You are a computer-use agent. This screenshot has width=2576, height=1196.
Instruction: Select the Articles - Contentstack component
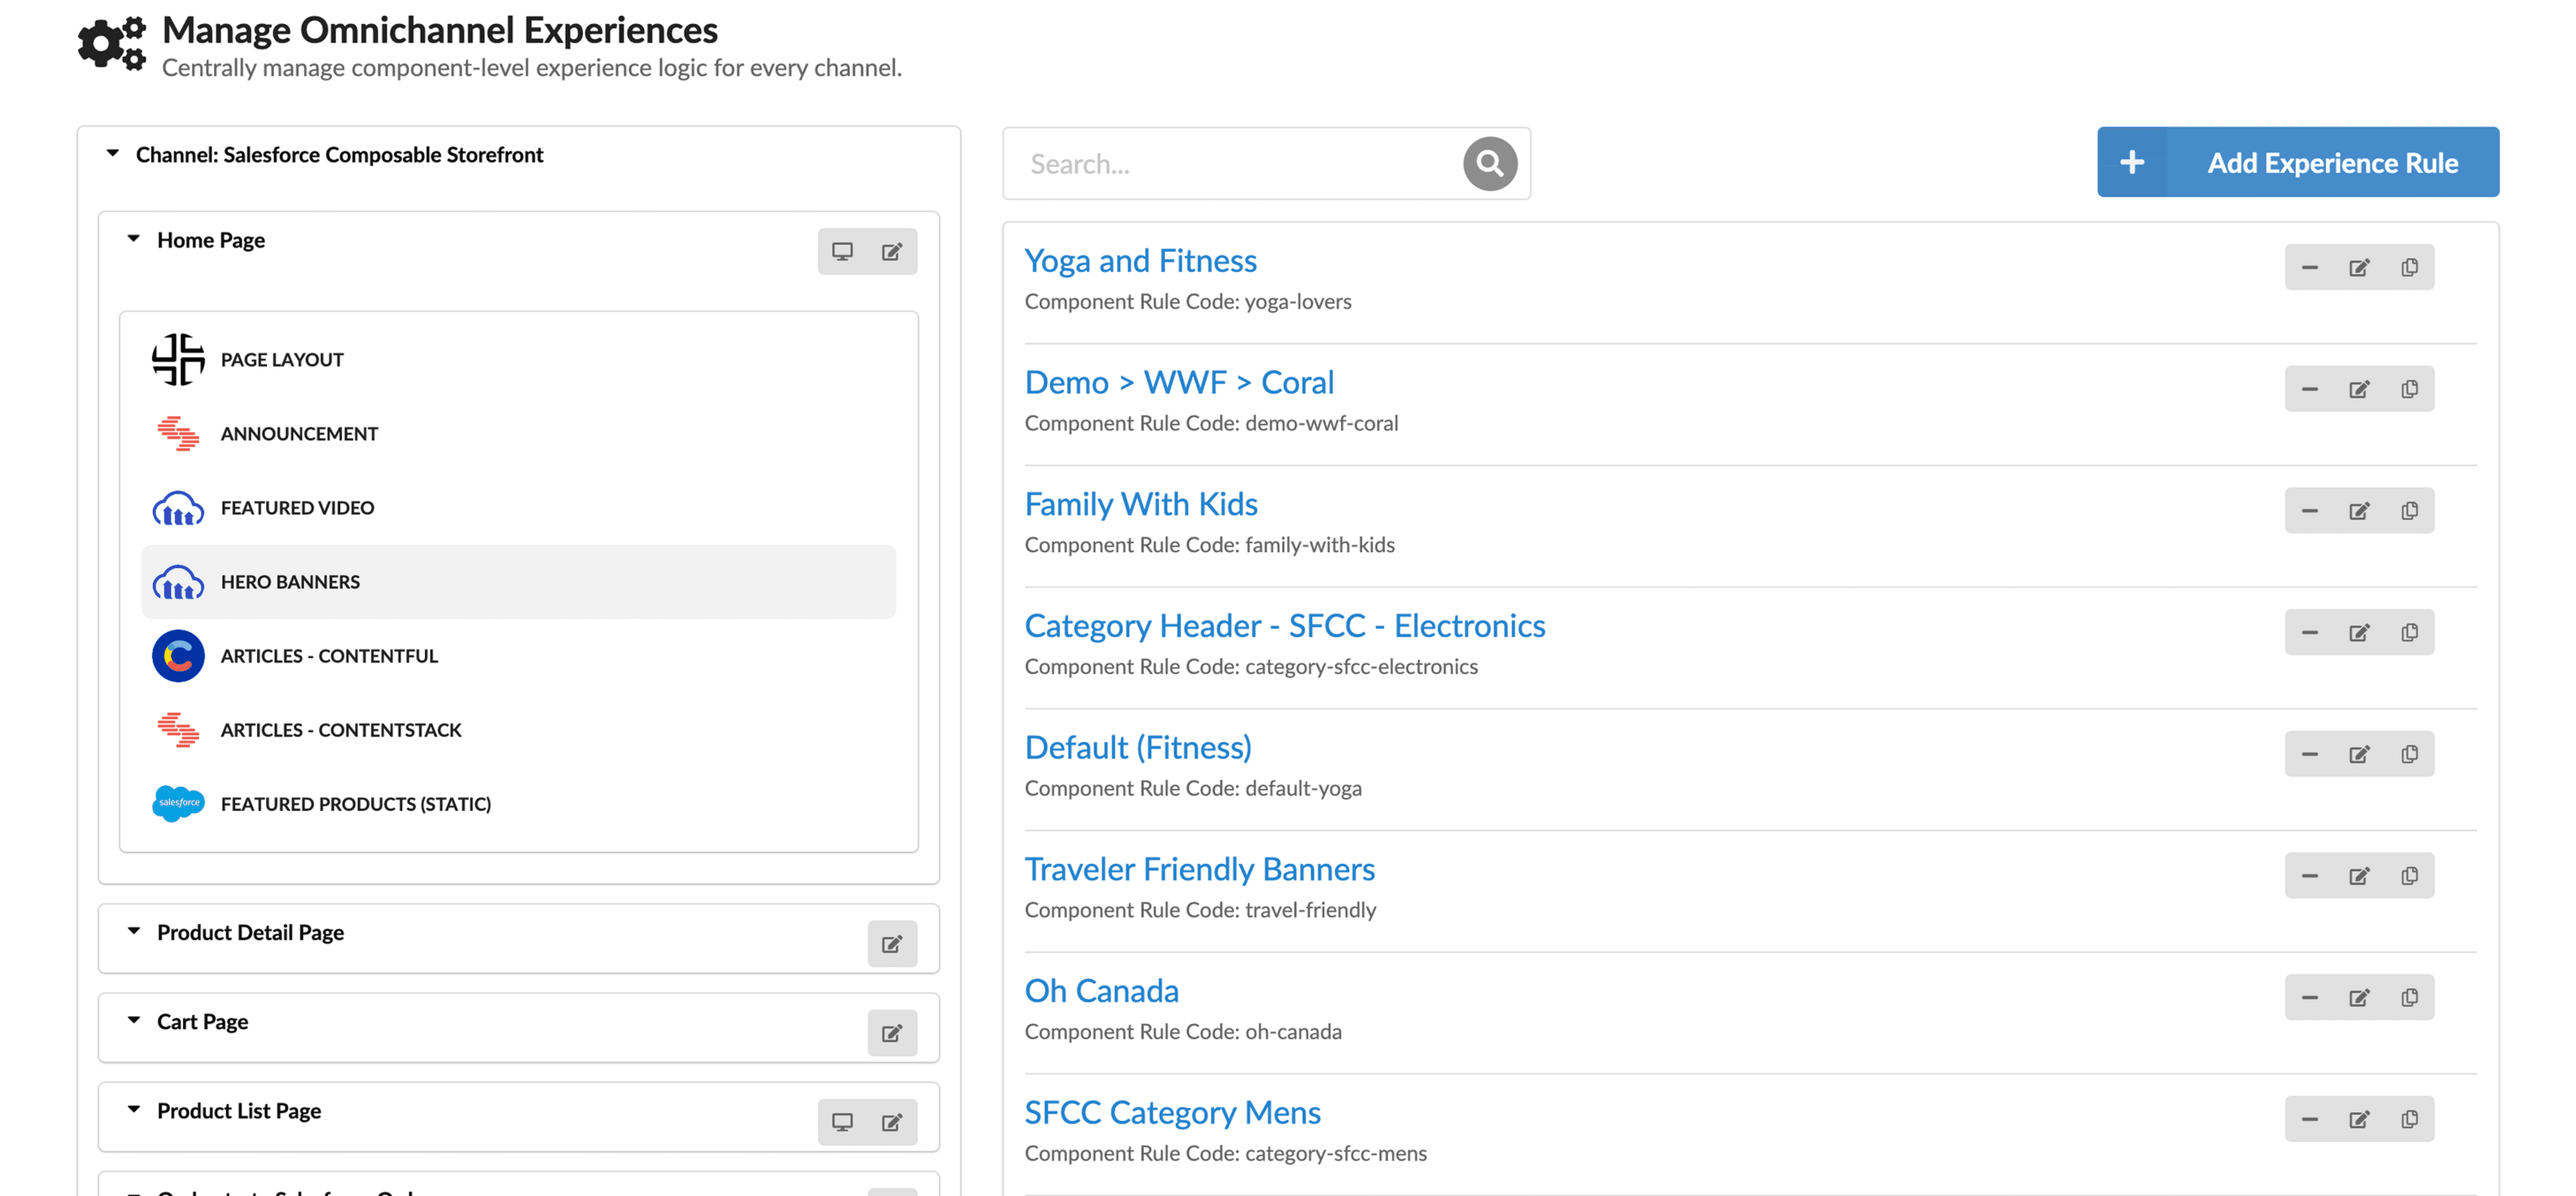click(518, 729)
